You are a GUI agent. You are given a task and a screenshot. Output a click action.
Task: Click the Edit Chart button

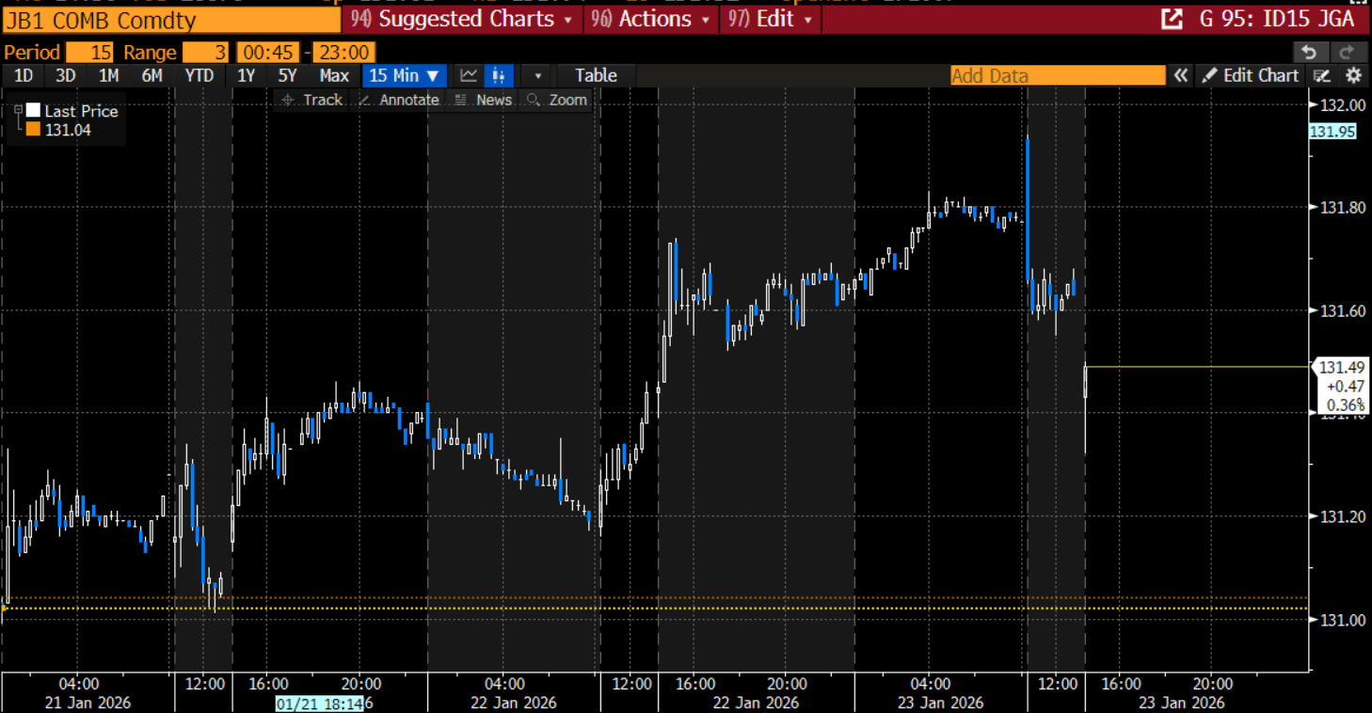click(x=1251, y=76)
